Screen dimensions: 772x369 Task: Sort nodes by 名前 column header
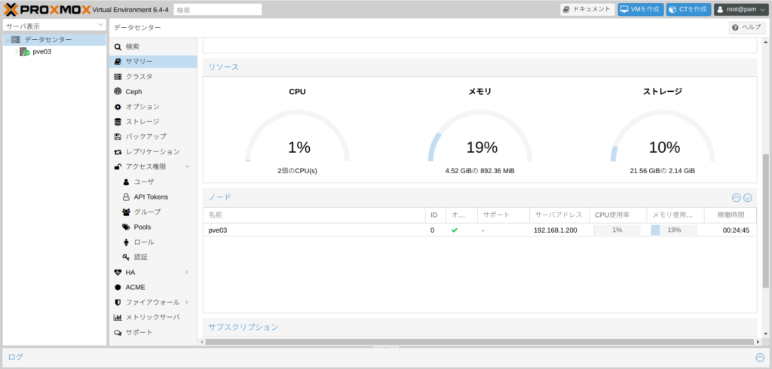314,215
